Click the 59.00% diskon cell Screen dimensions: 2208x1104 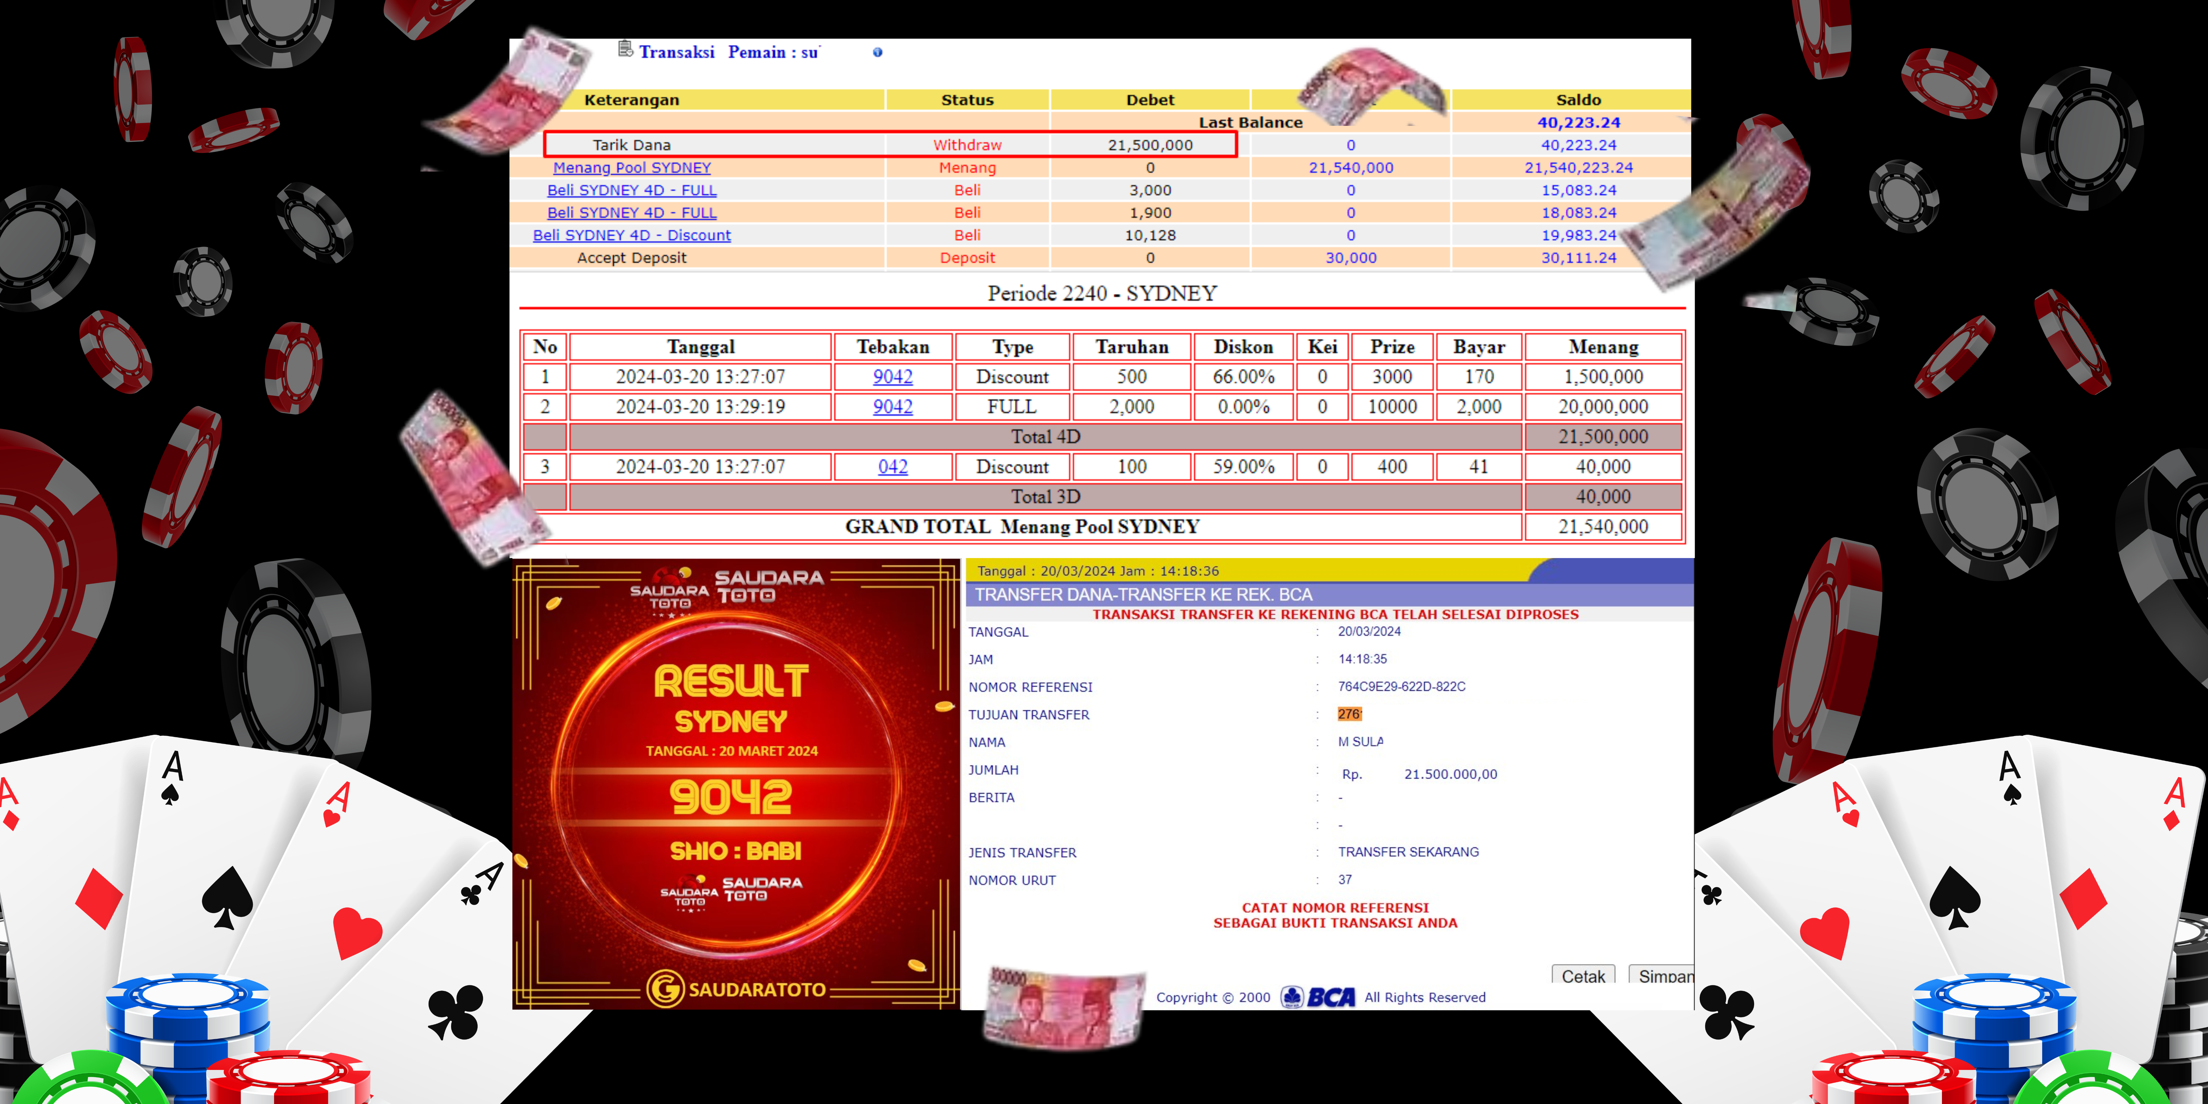click(1243, 466)
